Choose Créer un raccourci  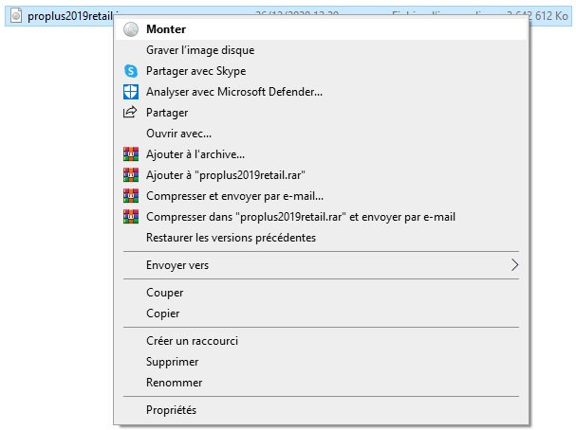[191, 341]
